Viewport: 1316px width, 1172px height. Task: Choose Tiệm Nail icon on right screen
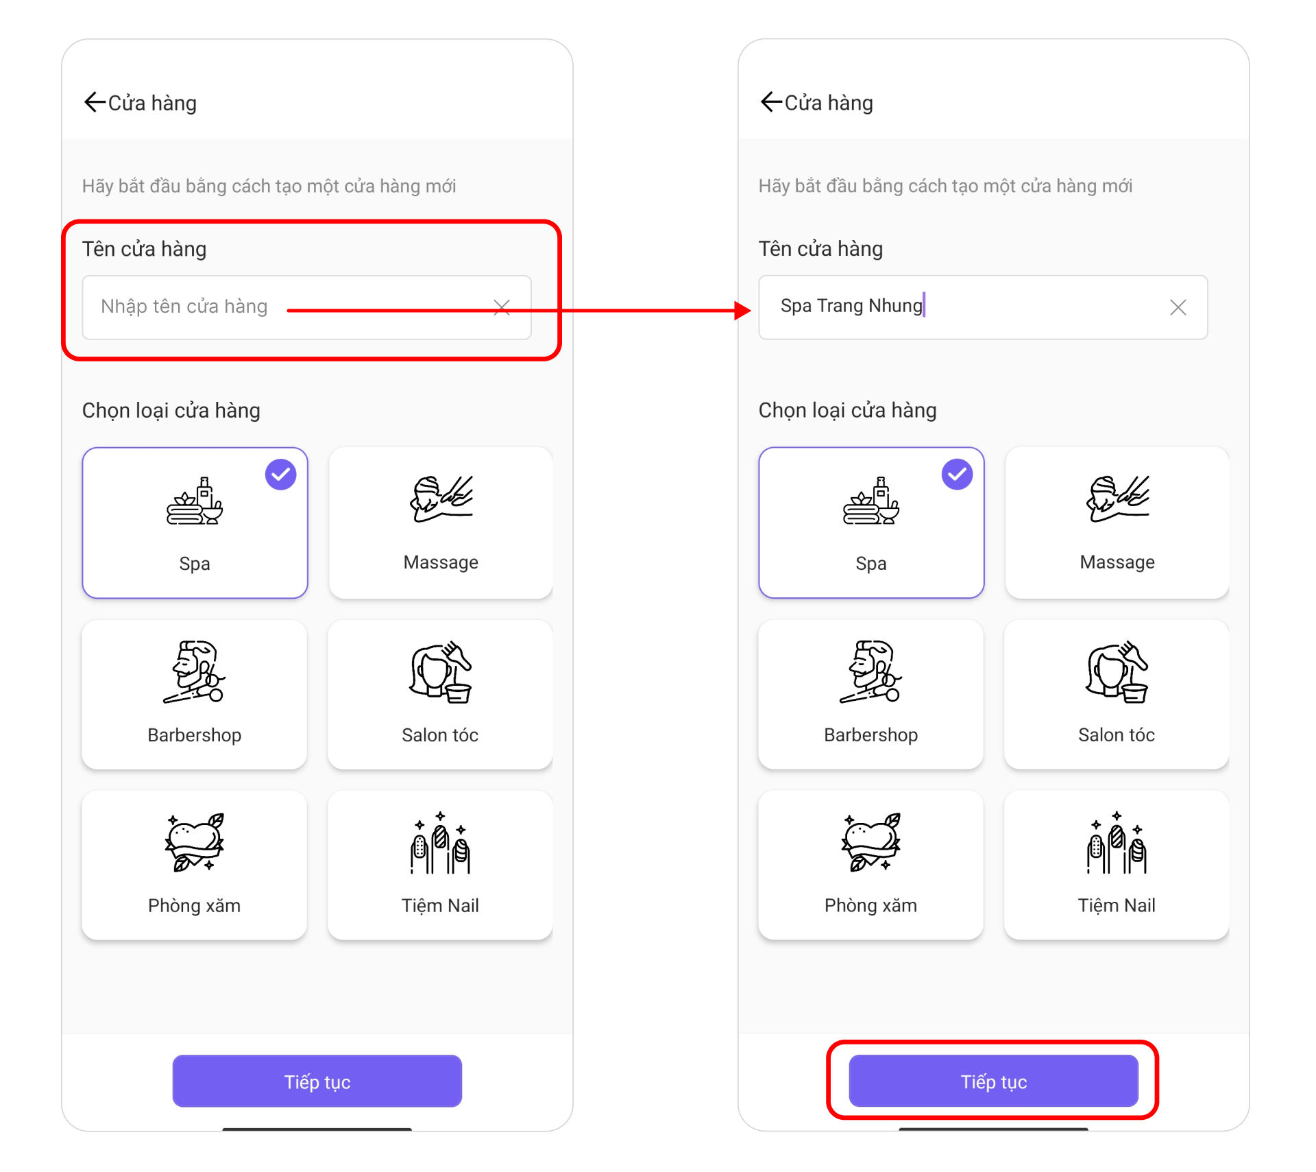click(x=1117, y=842)
